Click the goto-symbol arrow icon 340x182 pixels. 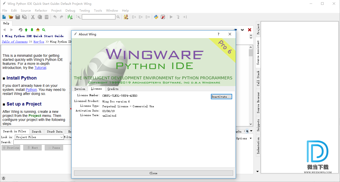[78, 17]
